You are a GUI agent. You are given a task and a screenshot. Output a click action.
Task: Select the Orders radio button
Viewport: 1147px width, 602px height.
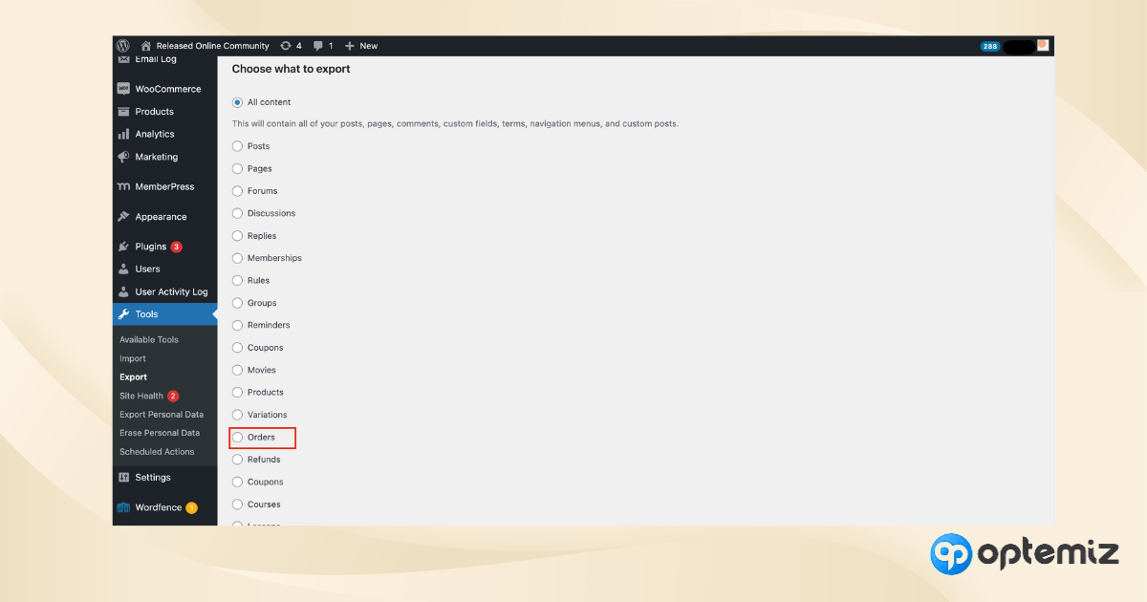tap(238, 438)
